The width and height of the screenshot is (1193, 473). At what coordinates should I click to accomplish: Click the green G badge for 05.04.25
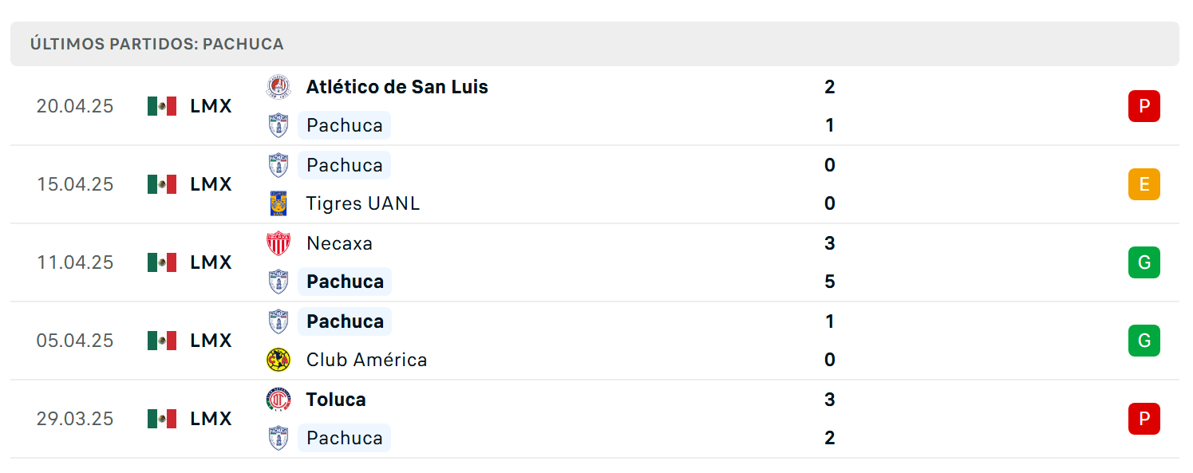1144,341
